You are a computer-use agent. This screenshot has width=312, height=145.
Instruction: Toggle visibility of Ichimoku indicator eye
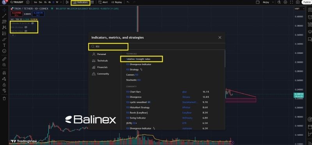click(x=32, y=23)
